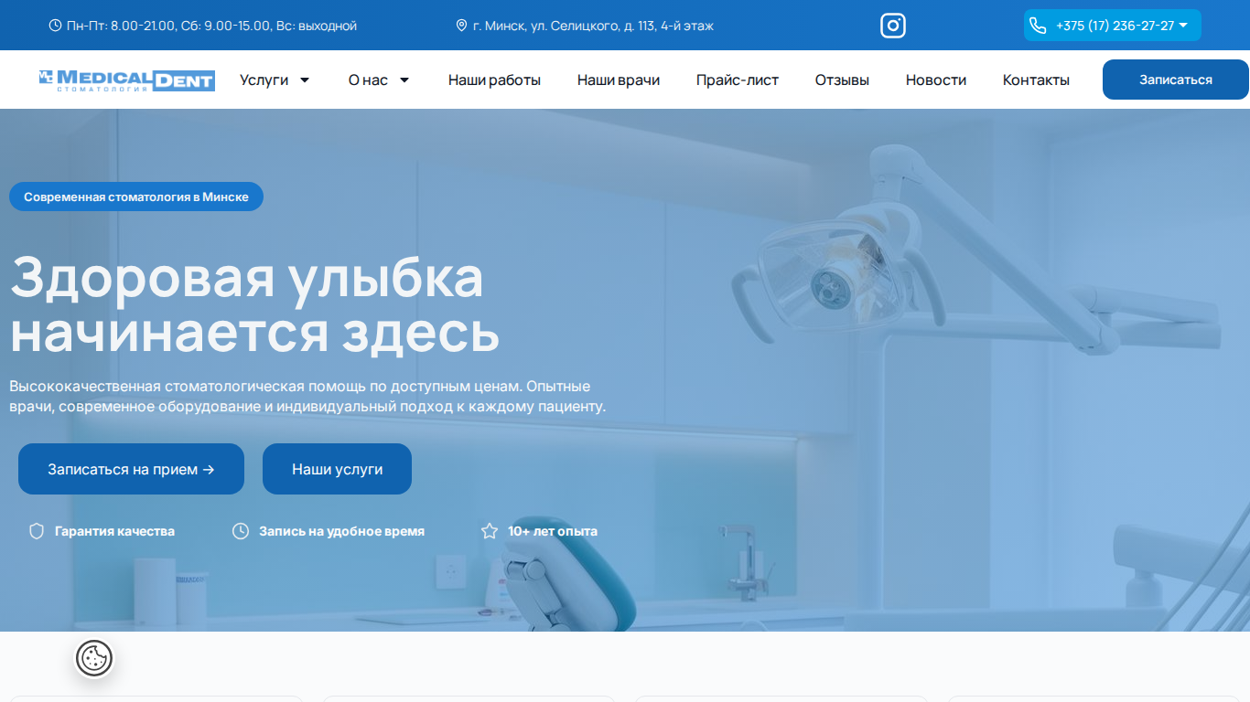Open cookie settings icon
The height and width of the screenshot is (702, 1250).
(x=94, y=658)
